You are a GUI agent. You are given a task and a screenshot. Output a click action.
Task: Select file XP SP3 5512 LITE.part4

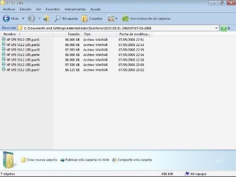[23, 55]
